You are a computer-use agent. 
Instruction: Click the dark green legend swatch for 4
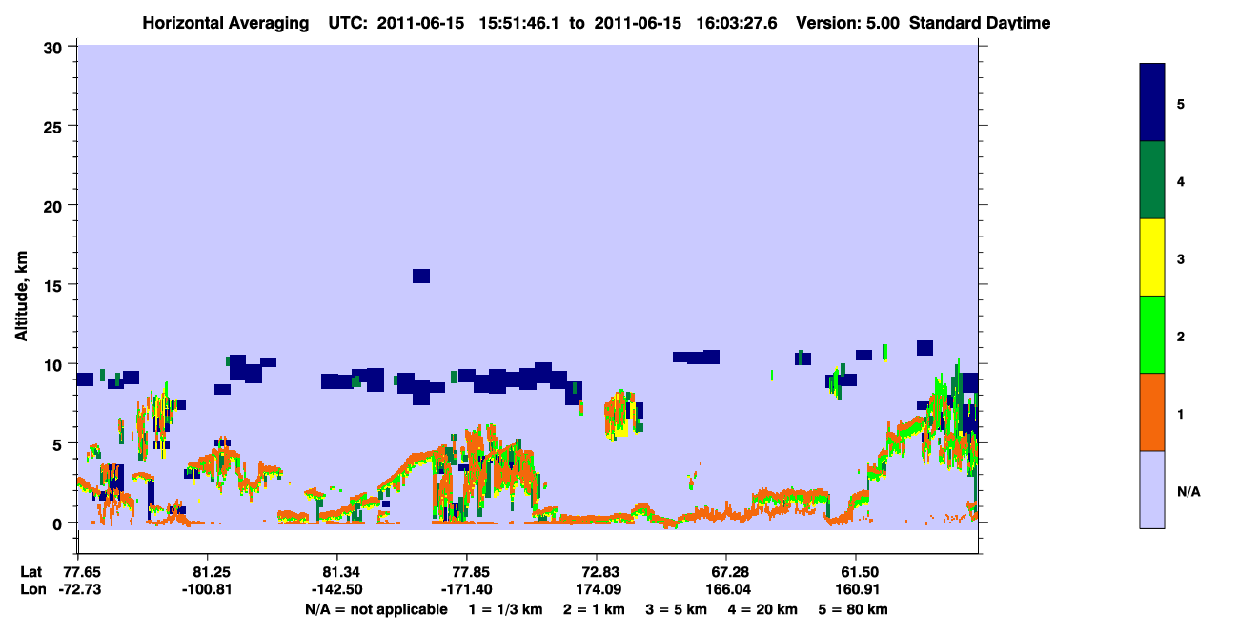click(1152, 179)
